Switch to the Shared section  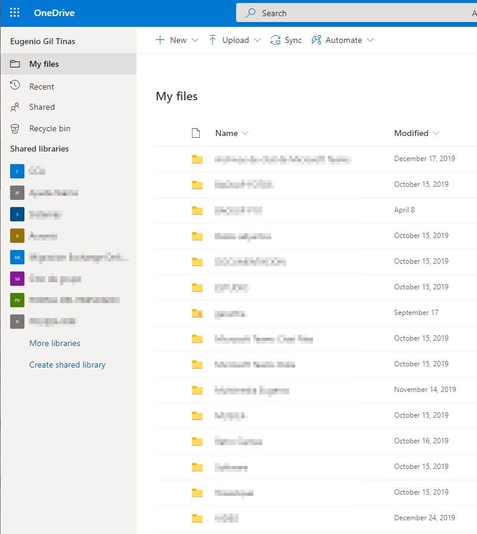42,107
